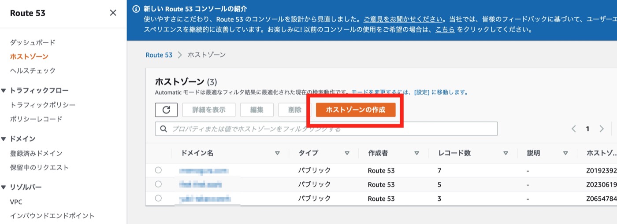Close the Route 53 navigation panel
The width and height of the screenshot is (617, 224).
coord(113,13)
